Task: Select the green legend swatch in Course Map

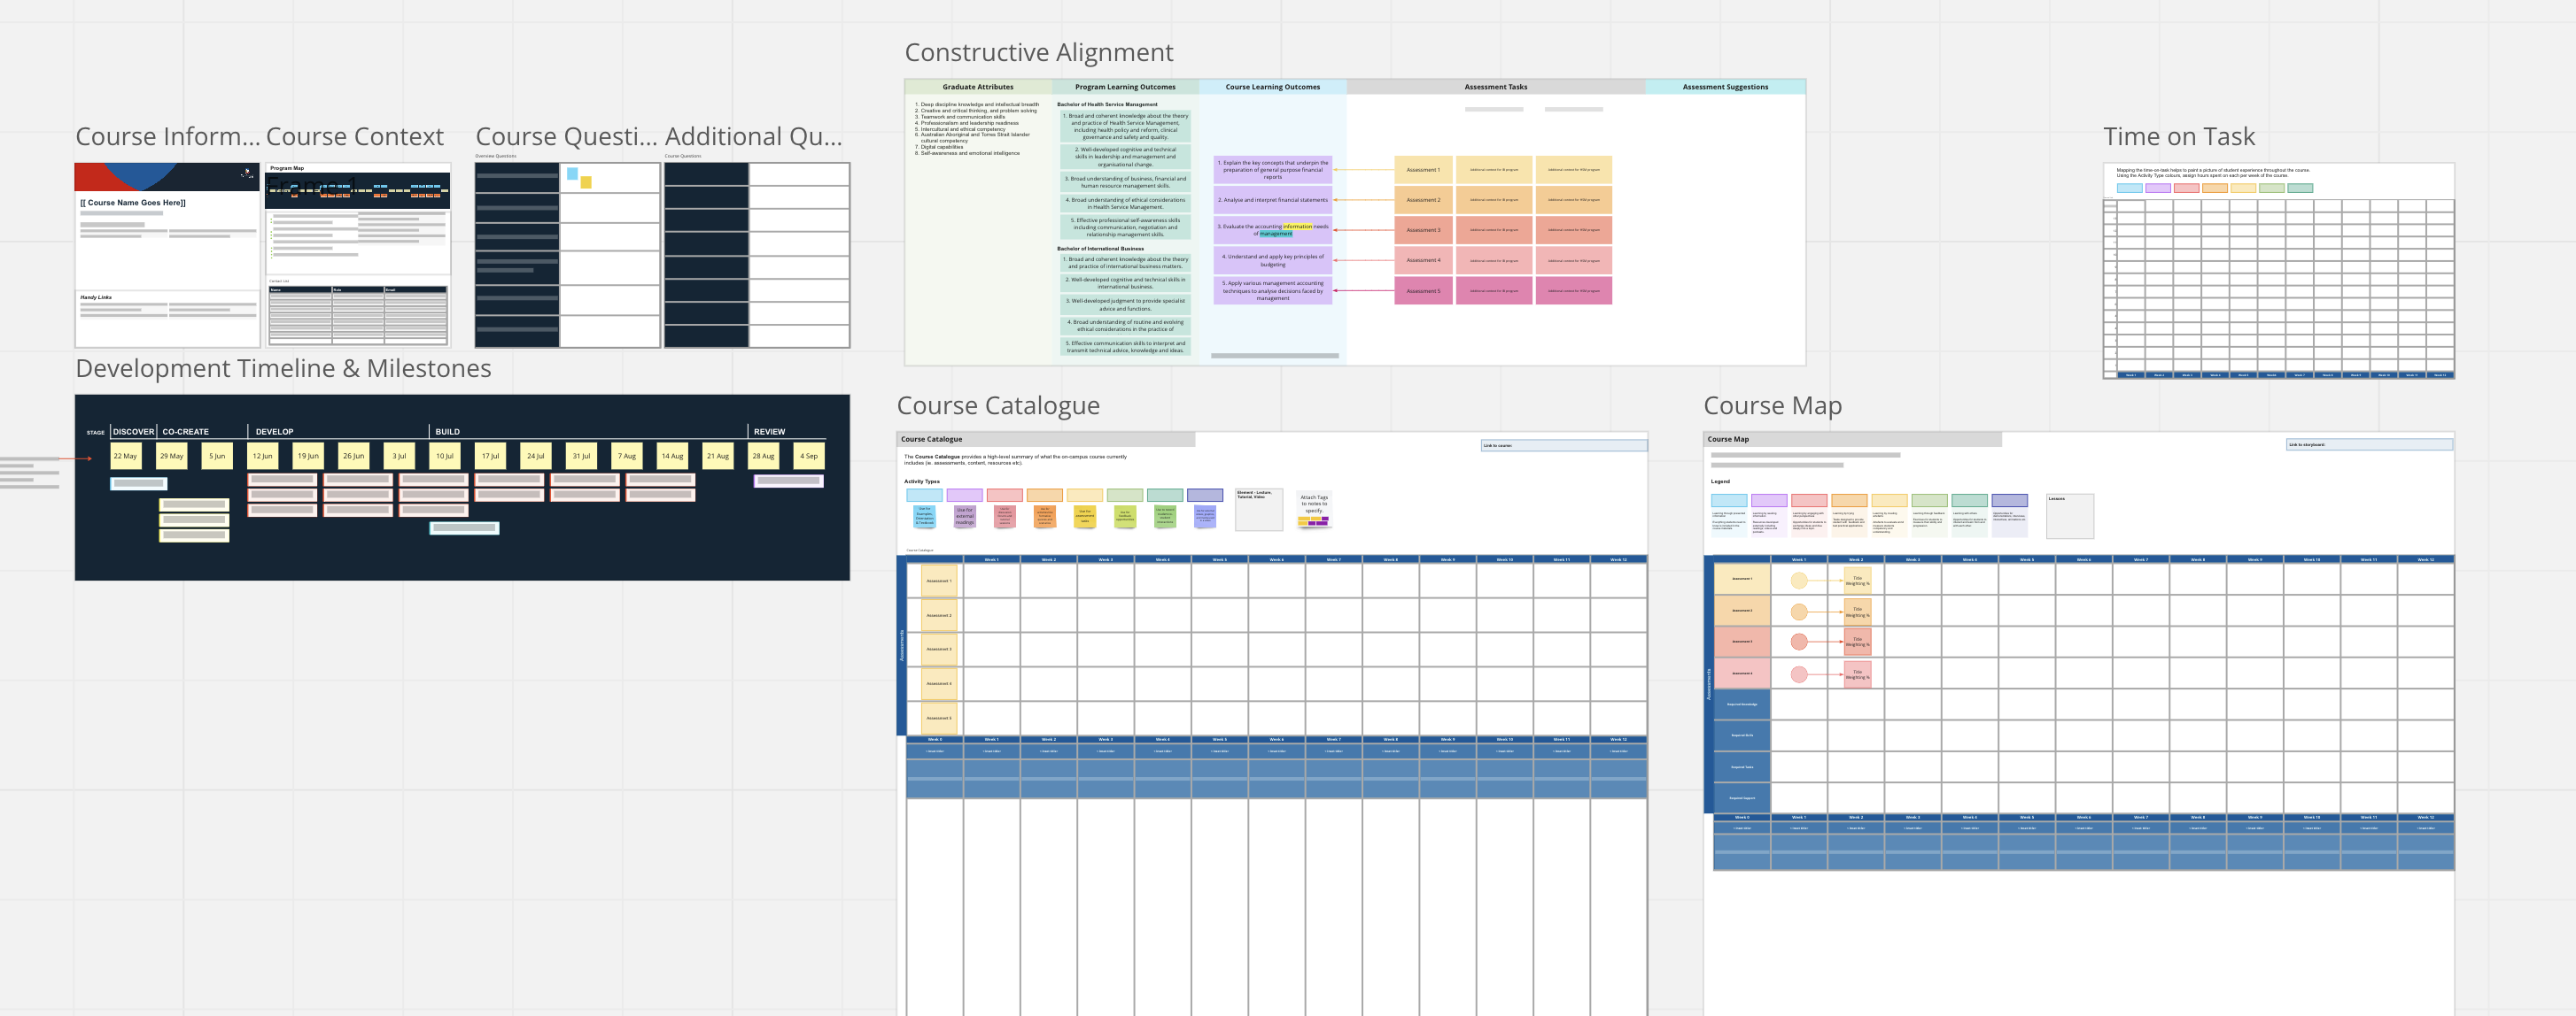Action: 1930,502
